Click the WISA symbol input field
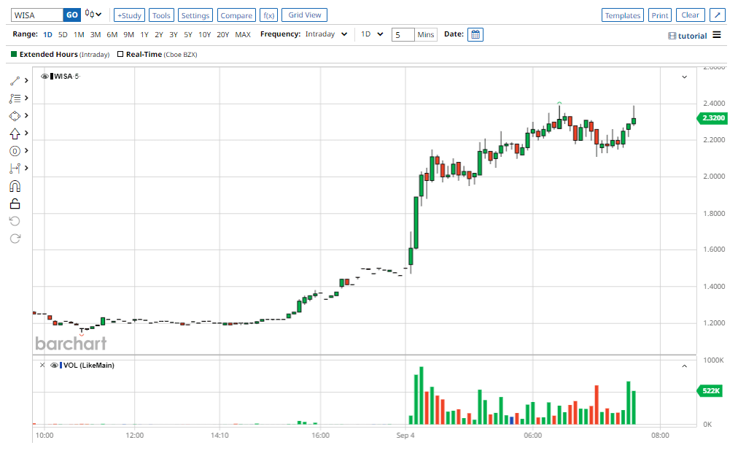This screenshot has width=738, height=456. pos(37,15)
